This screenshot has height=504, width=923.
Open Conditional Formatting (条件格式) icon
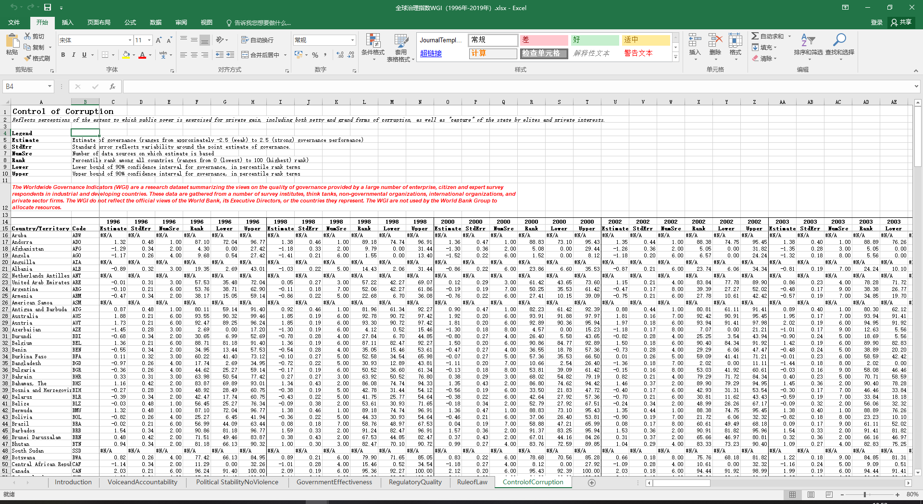coord(373,41)
